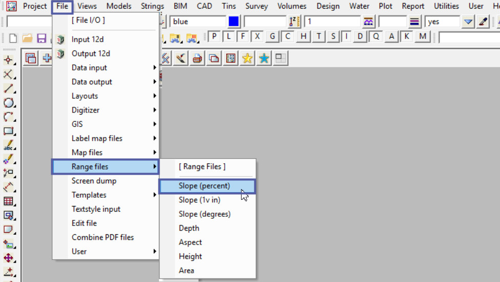Click the paintbrush undo icon in view toolbar
500x282 pixels.
[x=181, y=58]
